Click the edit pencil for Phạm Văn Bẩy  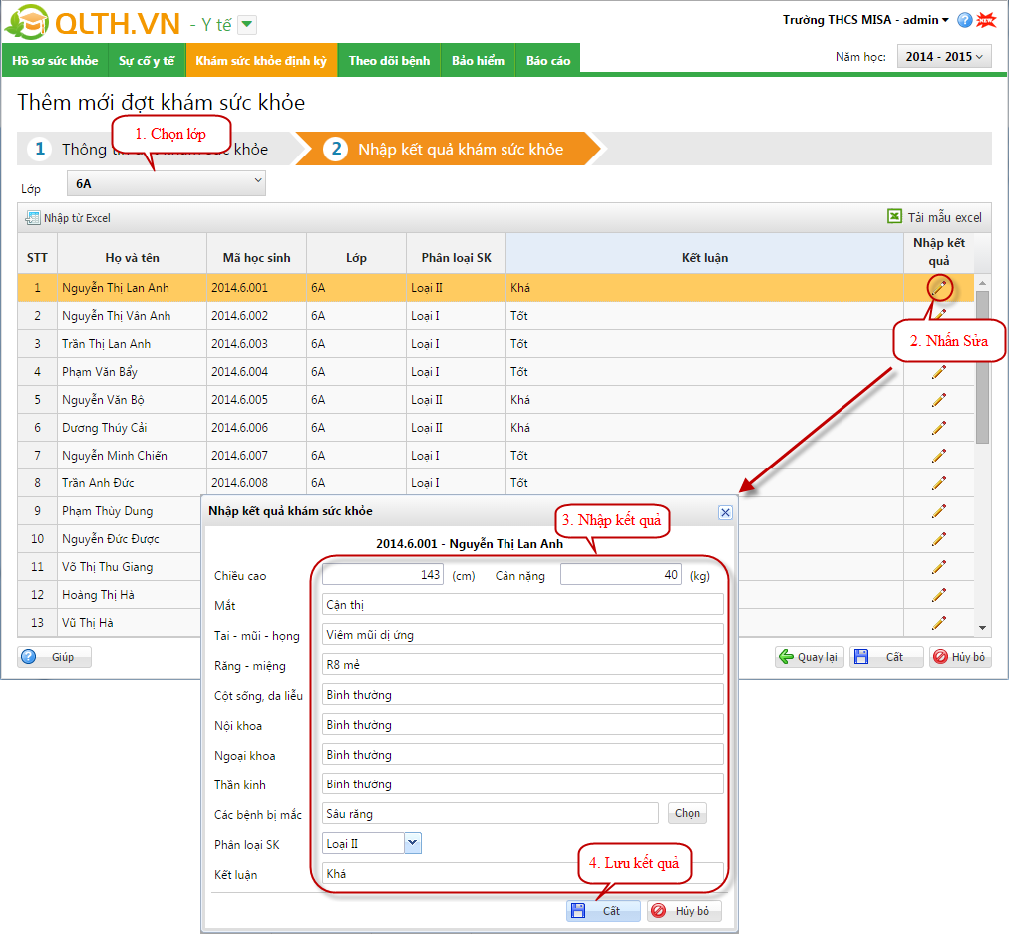938,372
